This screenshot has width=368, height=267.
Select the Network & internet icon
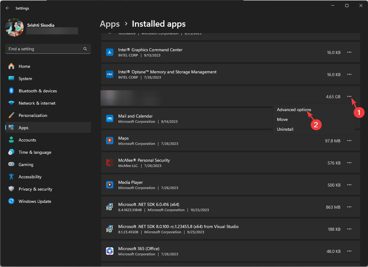tap(11, 103)
